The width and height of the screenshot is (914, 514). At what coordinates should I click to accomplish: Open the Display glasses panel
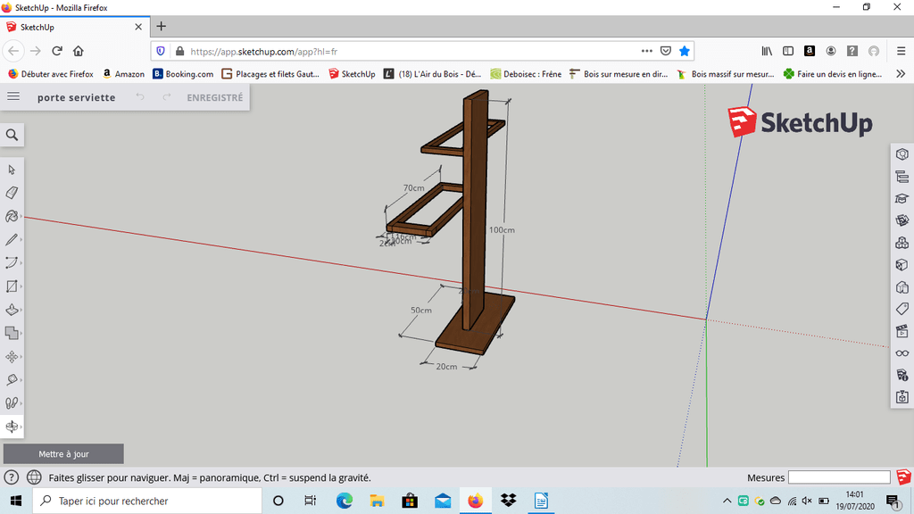(902, 353)
